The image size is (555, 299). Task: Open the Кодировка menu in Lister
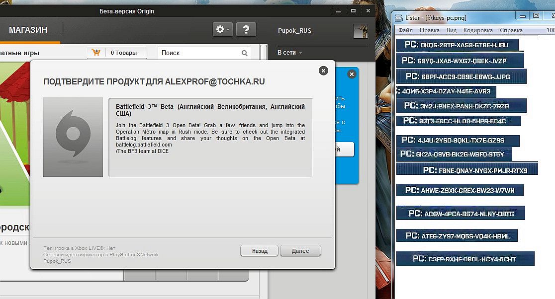click(478, 30)
